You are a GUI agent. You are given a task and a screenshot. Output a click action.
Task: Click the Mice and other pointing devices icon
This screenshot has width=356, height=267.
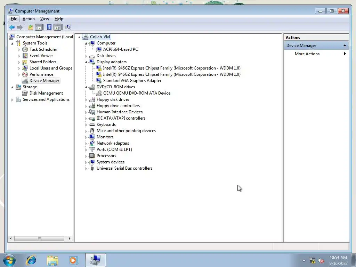click(92, 131)
